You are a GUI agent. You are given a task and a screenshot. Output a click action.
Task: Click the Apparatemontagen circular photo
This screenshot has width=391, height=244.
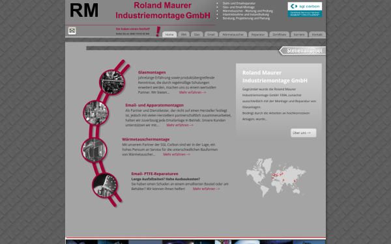pos(96,113)
